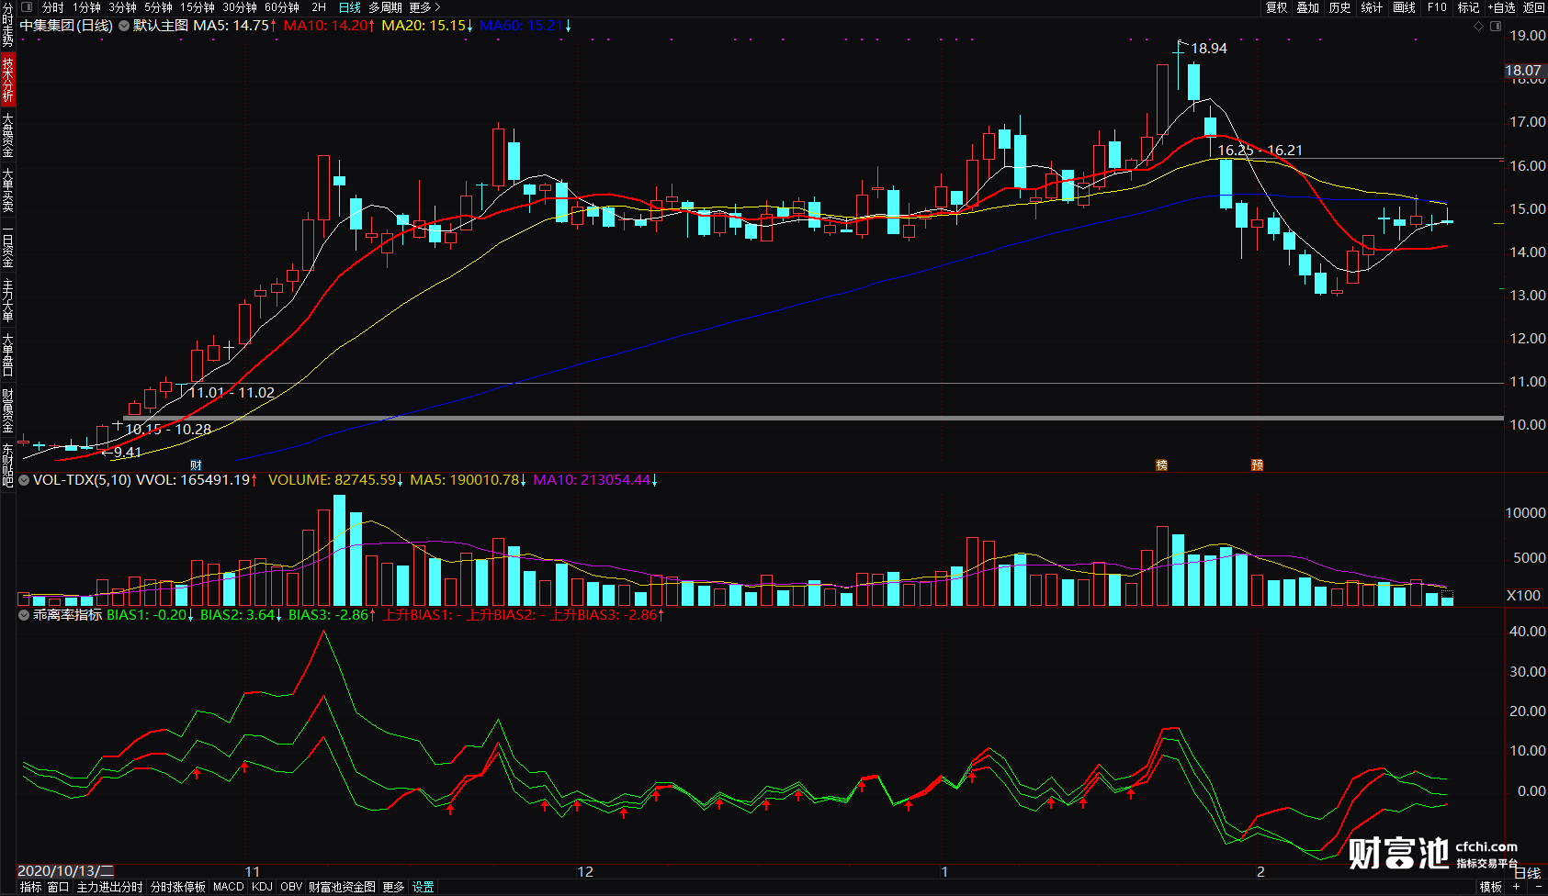Toggle the right panel icon below toolbar
The image size is (1548, 896).
(1496, 27)
